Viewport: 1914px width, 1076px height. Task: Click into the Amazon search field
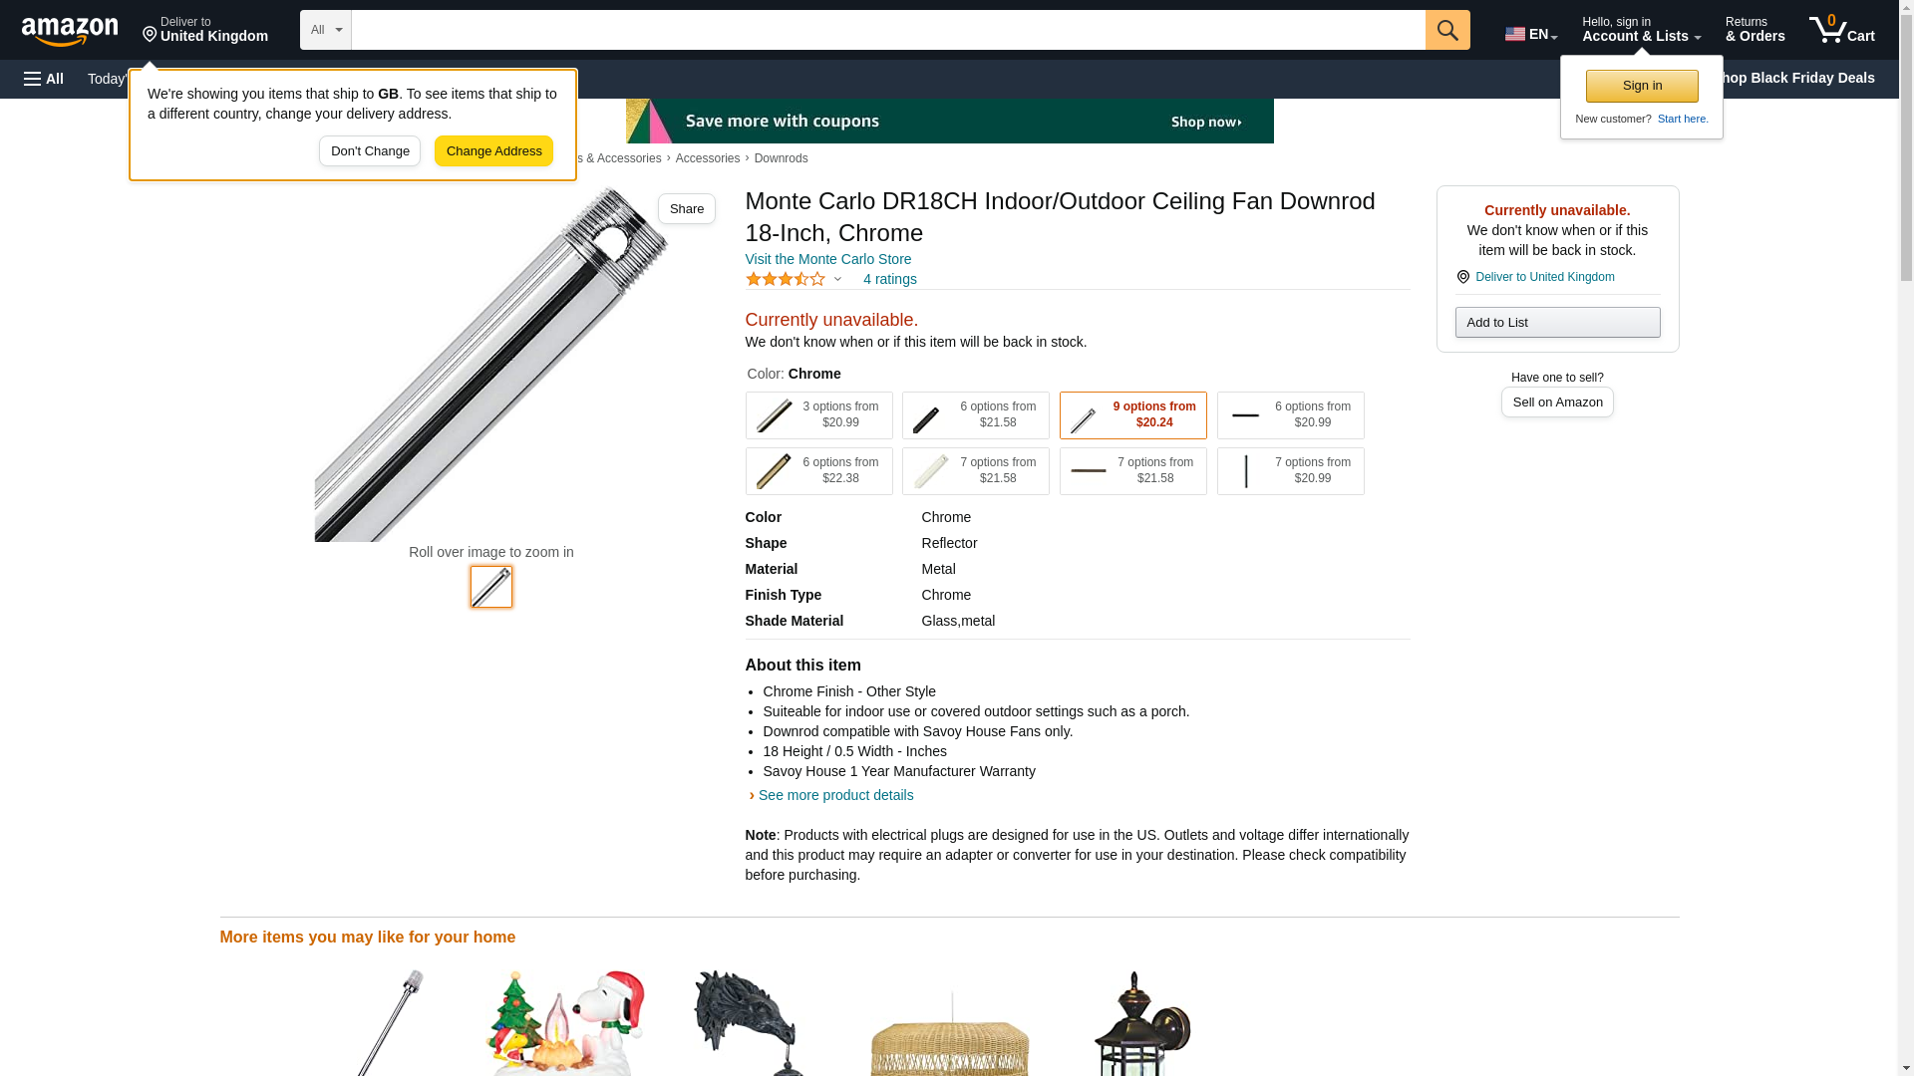888,30
